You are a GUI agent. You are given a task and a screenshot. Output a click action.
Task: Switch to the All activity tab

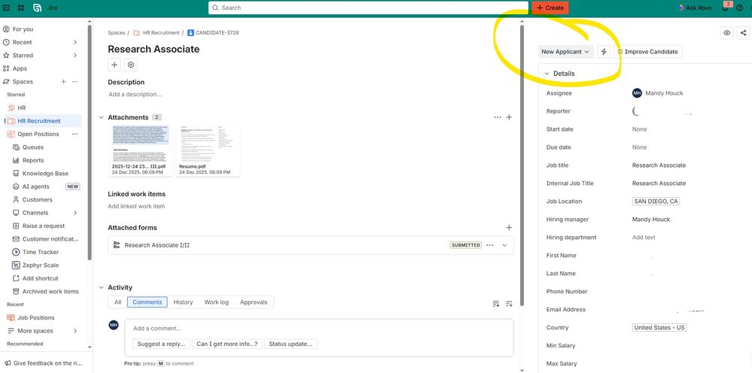117,302
